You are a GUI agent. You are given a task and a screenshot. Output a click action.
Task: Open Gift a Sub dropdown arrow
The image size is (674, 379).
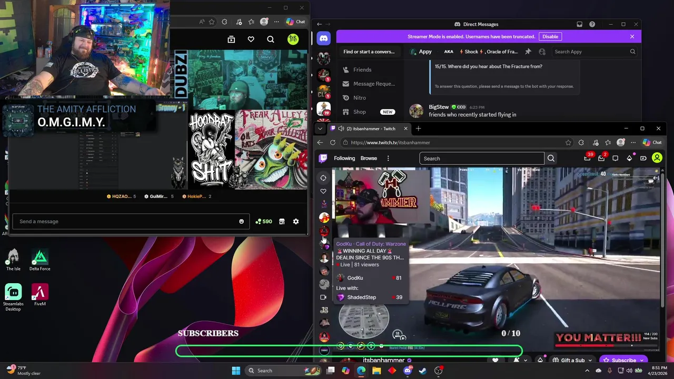pos(590,360)
